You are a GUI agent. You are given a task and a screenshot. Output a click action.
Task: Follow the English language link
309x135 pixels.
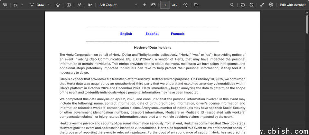126,34
